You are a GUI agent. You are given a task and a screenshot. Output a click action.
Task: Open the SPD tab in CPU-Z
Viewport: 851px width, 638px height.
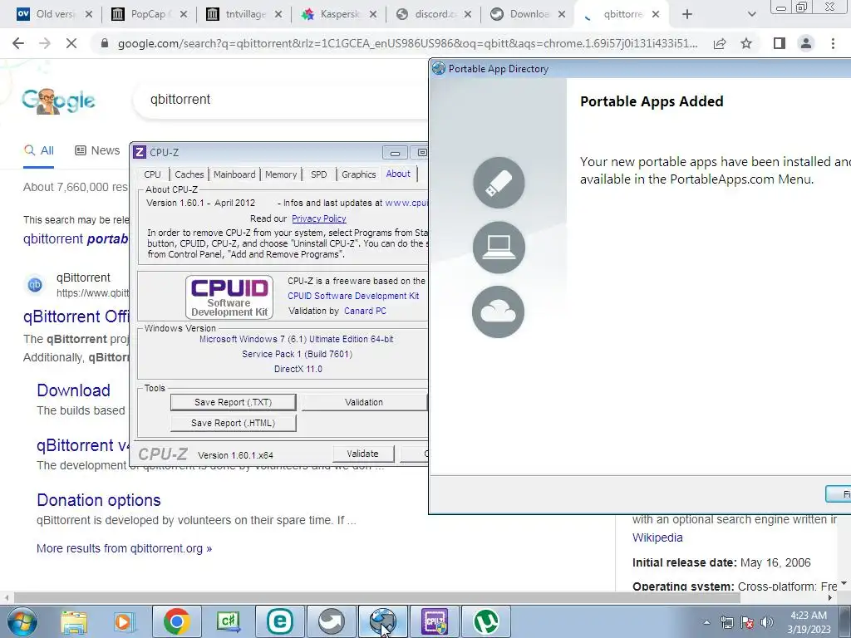318,174
